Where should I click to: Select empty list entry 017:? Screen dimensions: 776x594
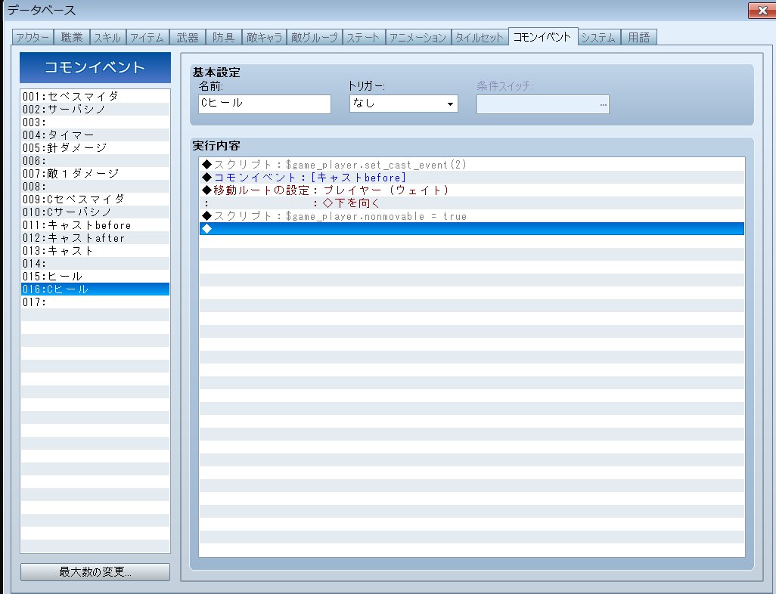point(95,302)
